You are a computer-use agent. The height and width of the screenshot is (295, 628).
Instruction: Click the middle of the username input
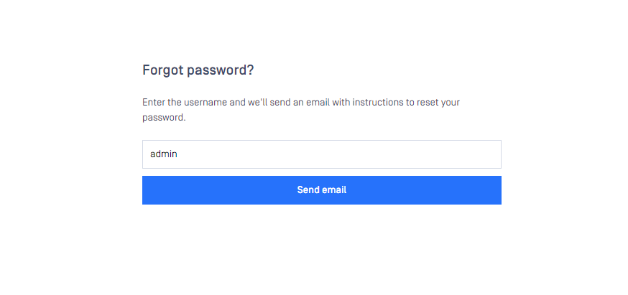pyautogui.click(x=322, y=154)
